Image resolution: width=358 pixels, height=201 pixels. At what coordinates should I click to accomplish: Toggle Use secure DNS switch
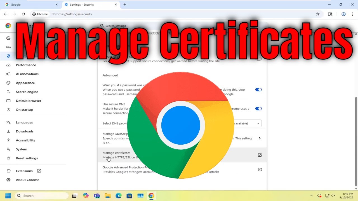(258, 109)
